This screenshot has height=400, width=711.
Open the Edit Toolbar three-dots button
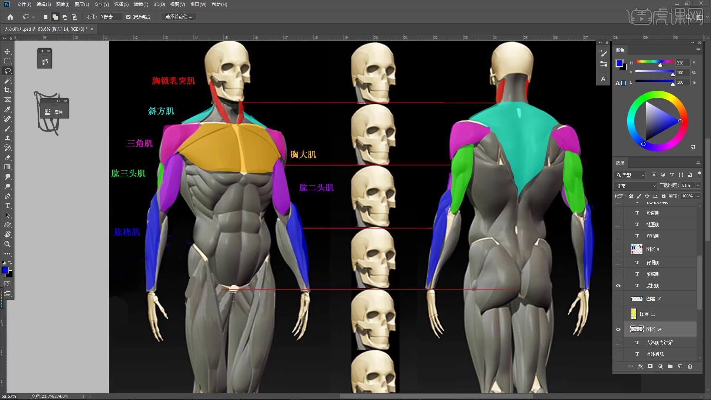[7, 254]
